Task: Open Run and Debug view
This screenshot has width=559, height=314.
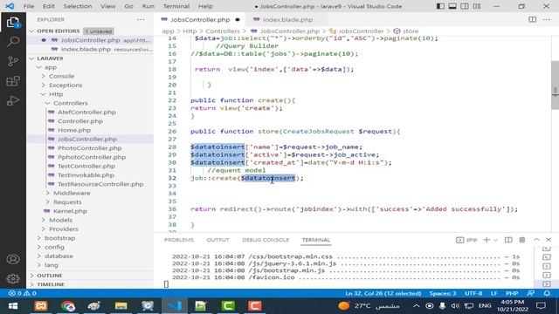Action: click(x=13, y=101)
